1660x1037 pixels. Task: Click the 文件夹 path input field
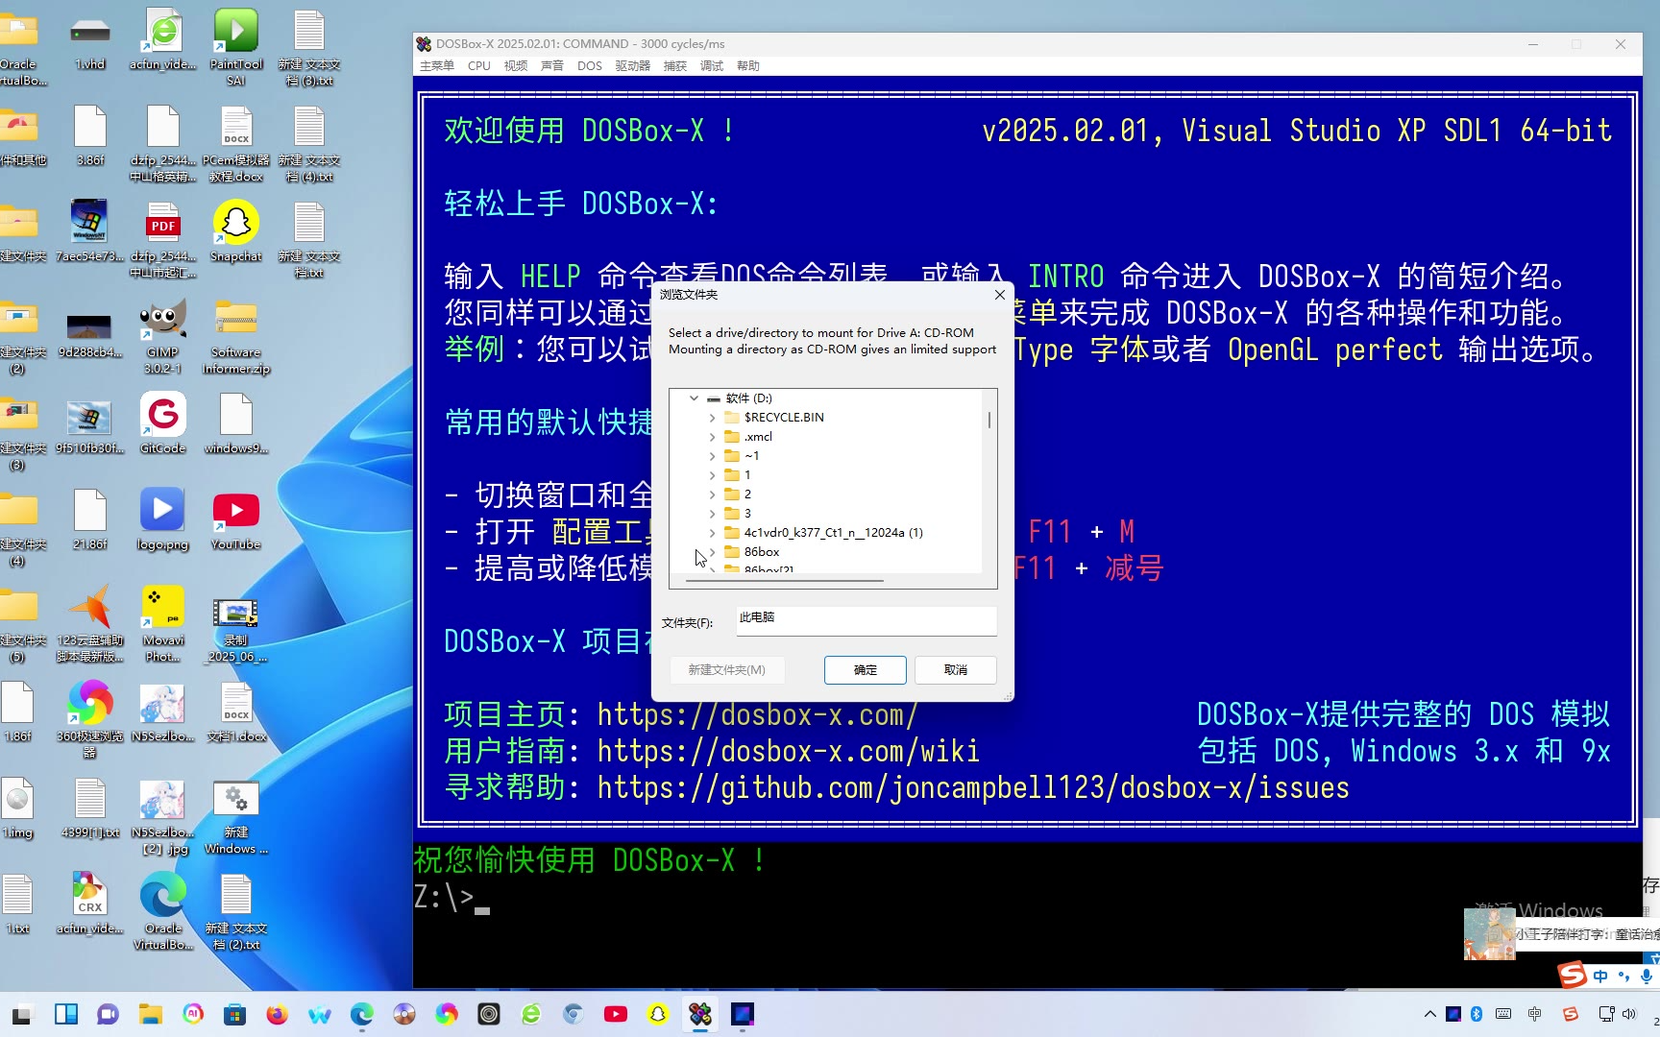867,619
